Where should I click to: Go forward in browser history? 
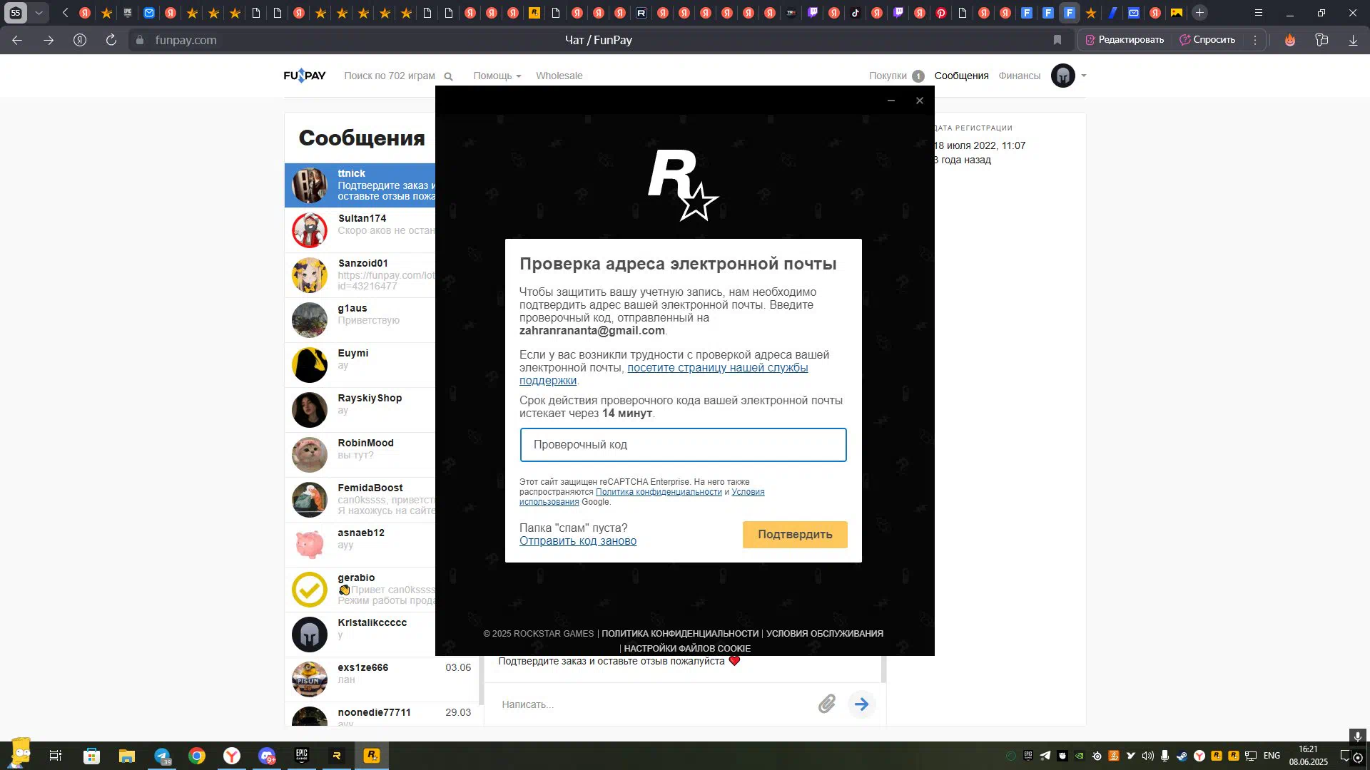pyautogui.click(x=49, y=40)
